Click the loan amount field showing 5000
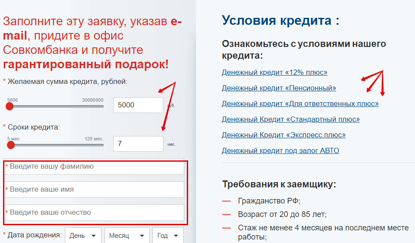Image resolution: width=415 pixels, height=243 pixels. pyautogui.click(x=138, y=105)
